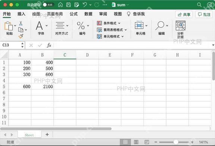Switch to the 视图 tab
The image size is (215, 146).
[x=118, y=14]
